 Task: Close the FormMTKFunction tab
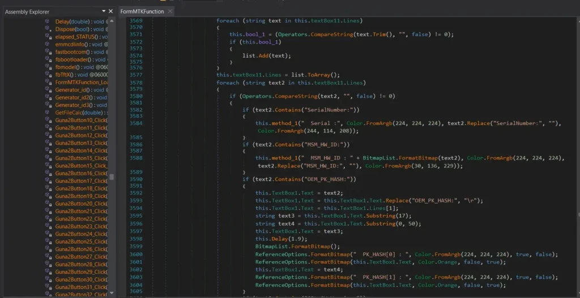[x=170, y=11]
